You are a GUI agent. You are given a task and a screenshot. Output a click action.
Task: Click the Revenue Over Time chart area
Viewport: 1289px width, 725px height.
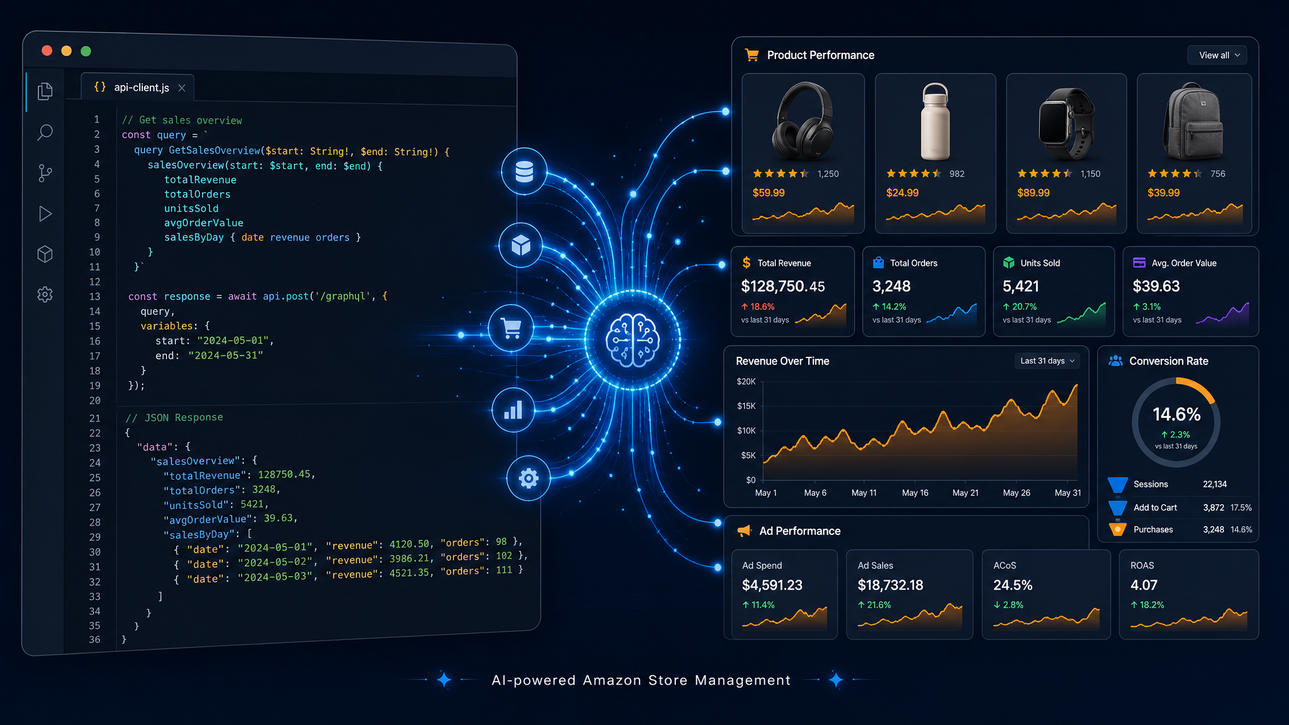click(x=920, y=432)
